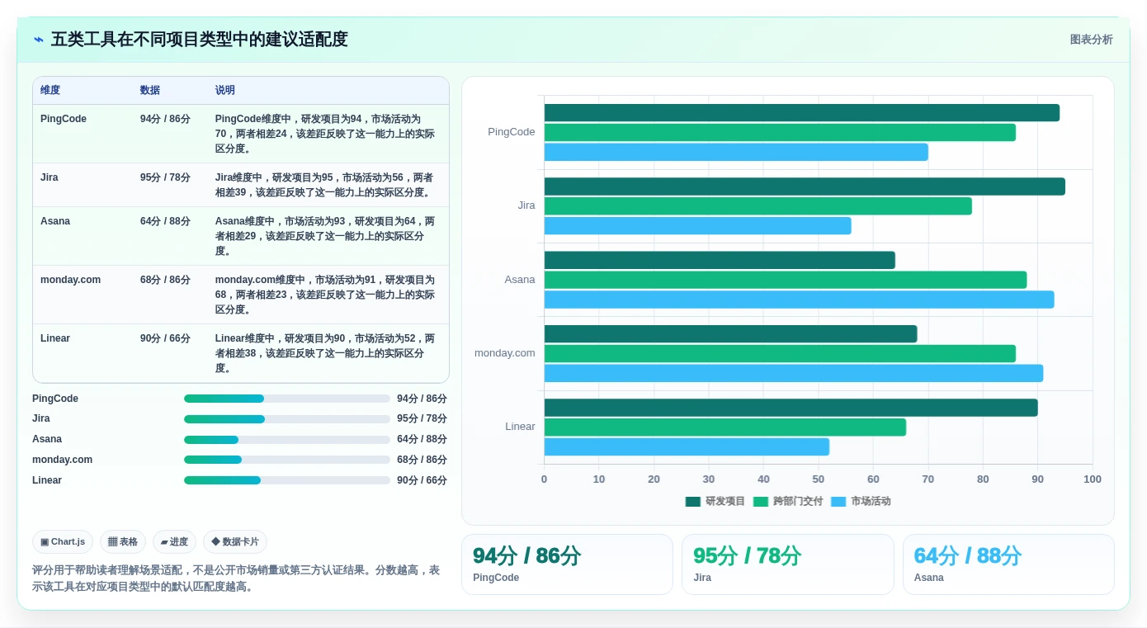Click monday.com's 市场活动 blue bar

point(794,373)
